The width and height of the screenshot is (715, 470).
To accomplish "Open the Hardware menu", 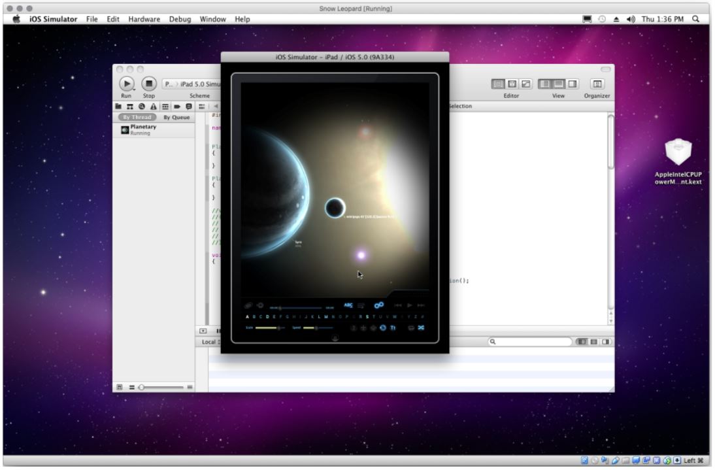I will [x=144, y=19].
